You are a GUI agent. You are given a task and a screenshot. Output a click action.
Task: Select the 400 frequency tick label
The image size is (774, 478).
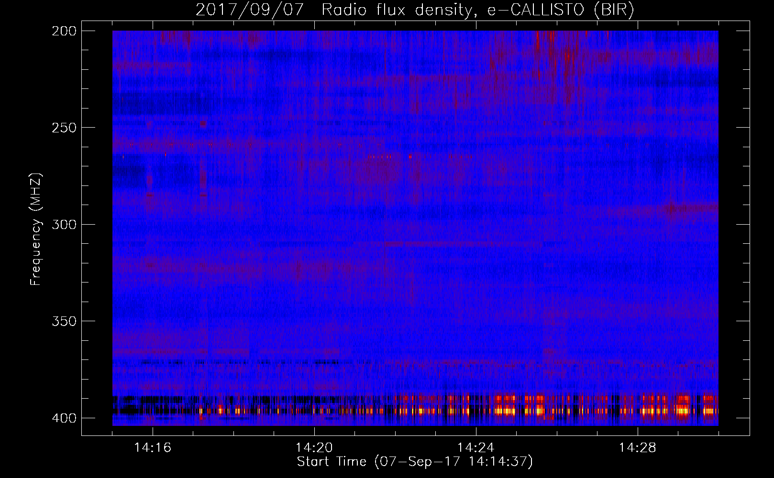coord(64,418)
